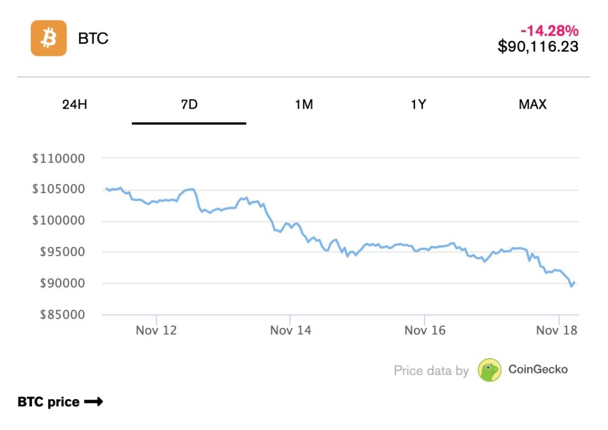The height and width of the screenshot is (430, 608).
Task: Switch to the 1Y timeframe
Action: tap(420, 105)
